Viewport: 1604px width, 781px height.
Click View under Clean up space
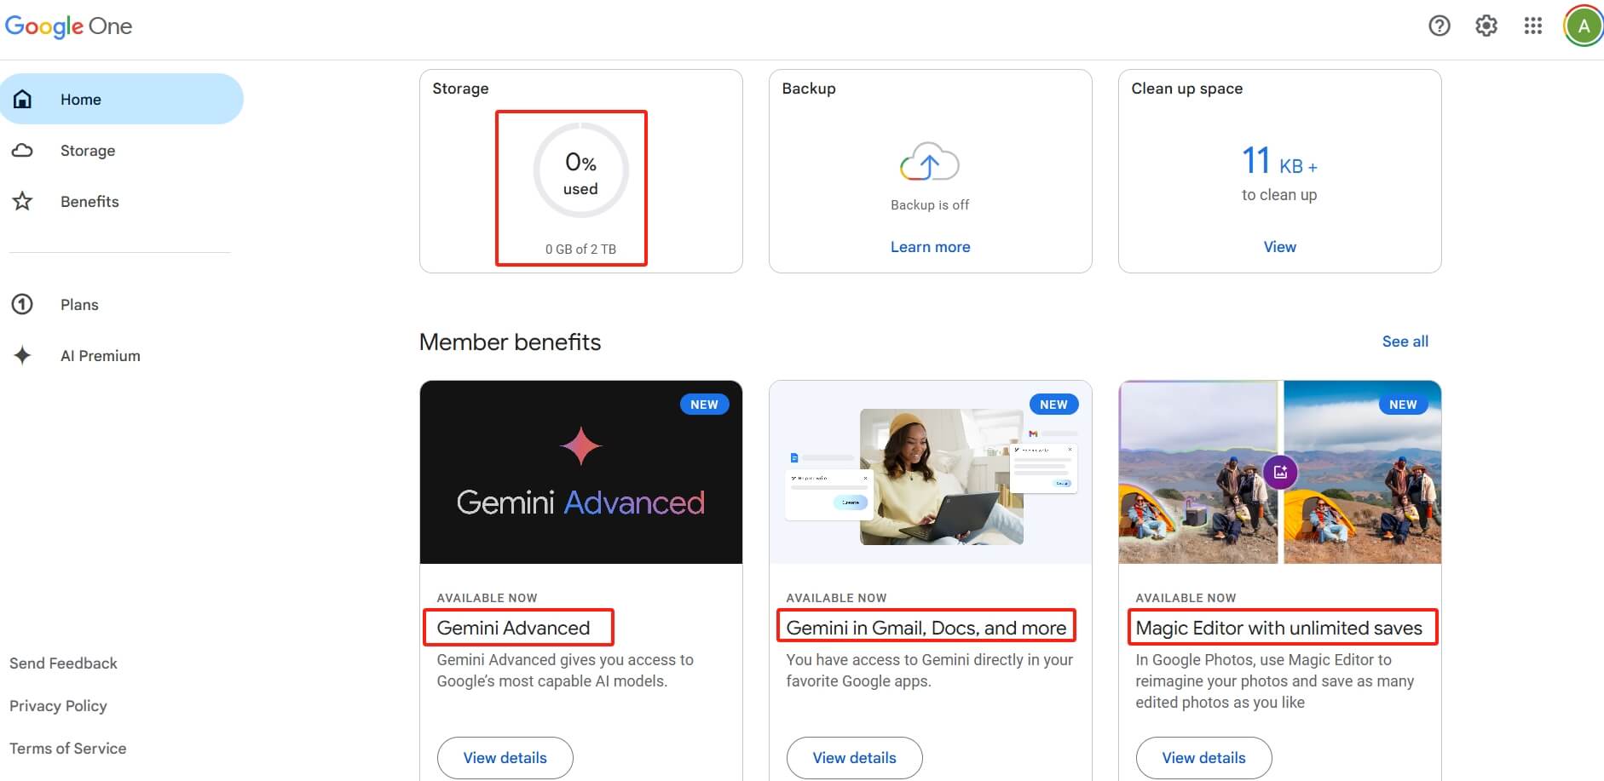[1279, 247]
